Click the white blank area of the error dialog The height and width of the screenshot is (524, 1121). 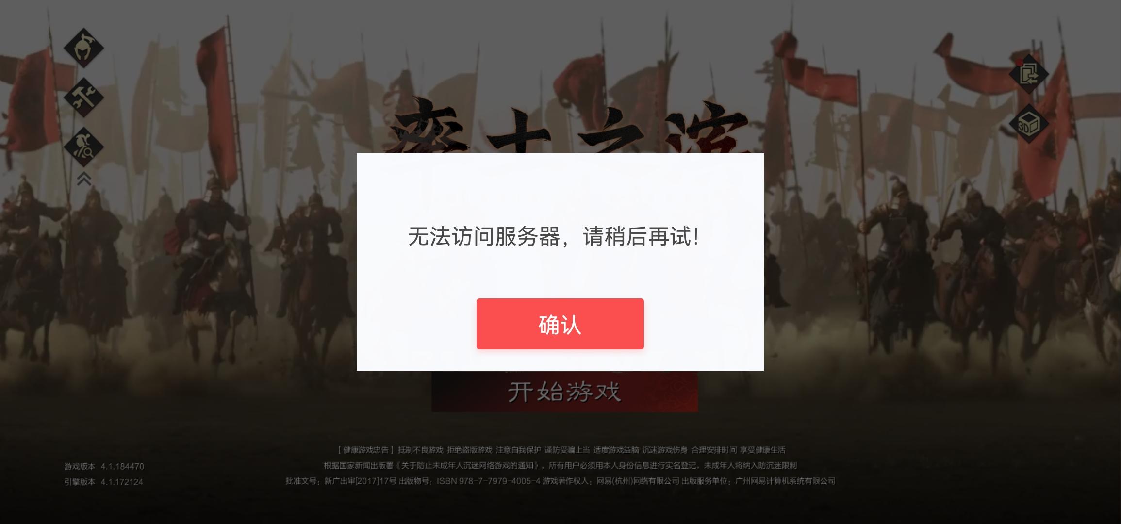click(x=560, y=189)
